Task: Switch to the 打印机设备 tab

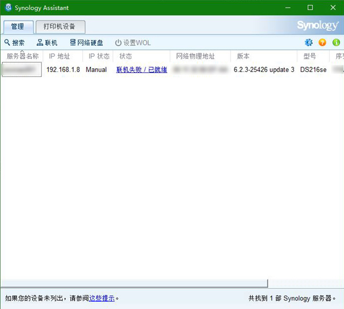Action: tap(60, 27)
